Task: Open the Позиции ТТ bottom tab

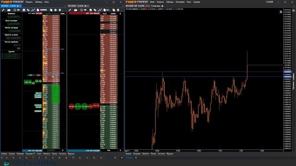Action: tap(30, 154)
